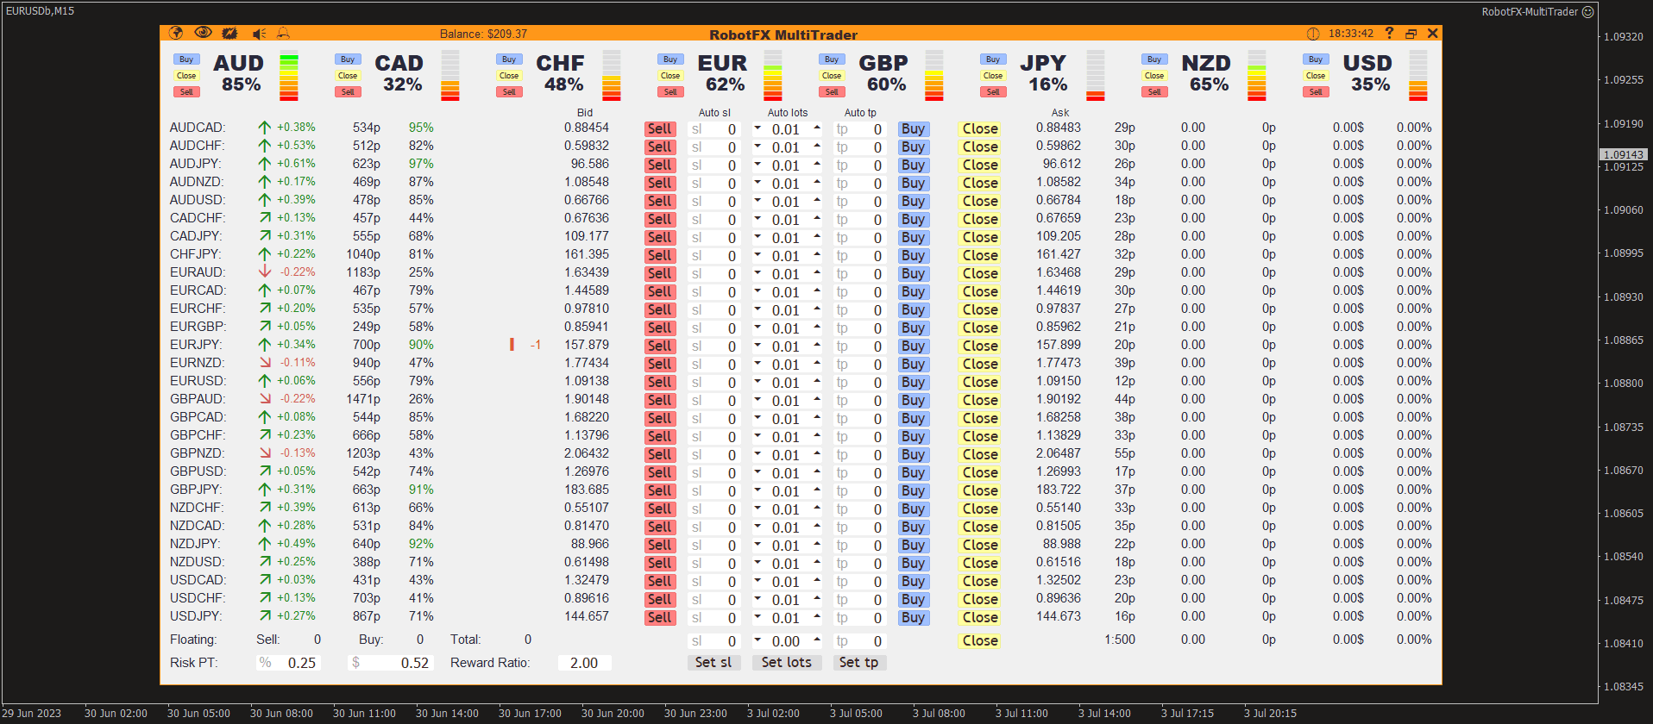This screenshot has width=1653, height=724.
Task: Click the AUD strength meter bars
Action: [289, 76]
